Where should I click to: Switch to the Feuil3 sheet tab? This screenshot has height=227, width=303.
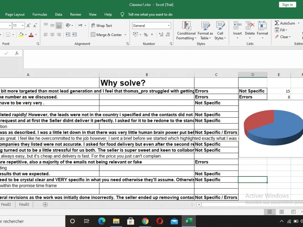[24, 204]
